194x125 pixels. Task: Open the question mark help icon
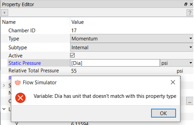coord(190,13)
